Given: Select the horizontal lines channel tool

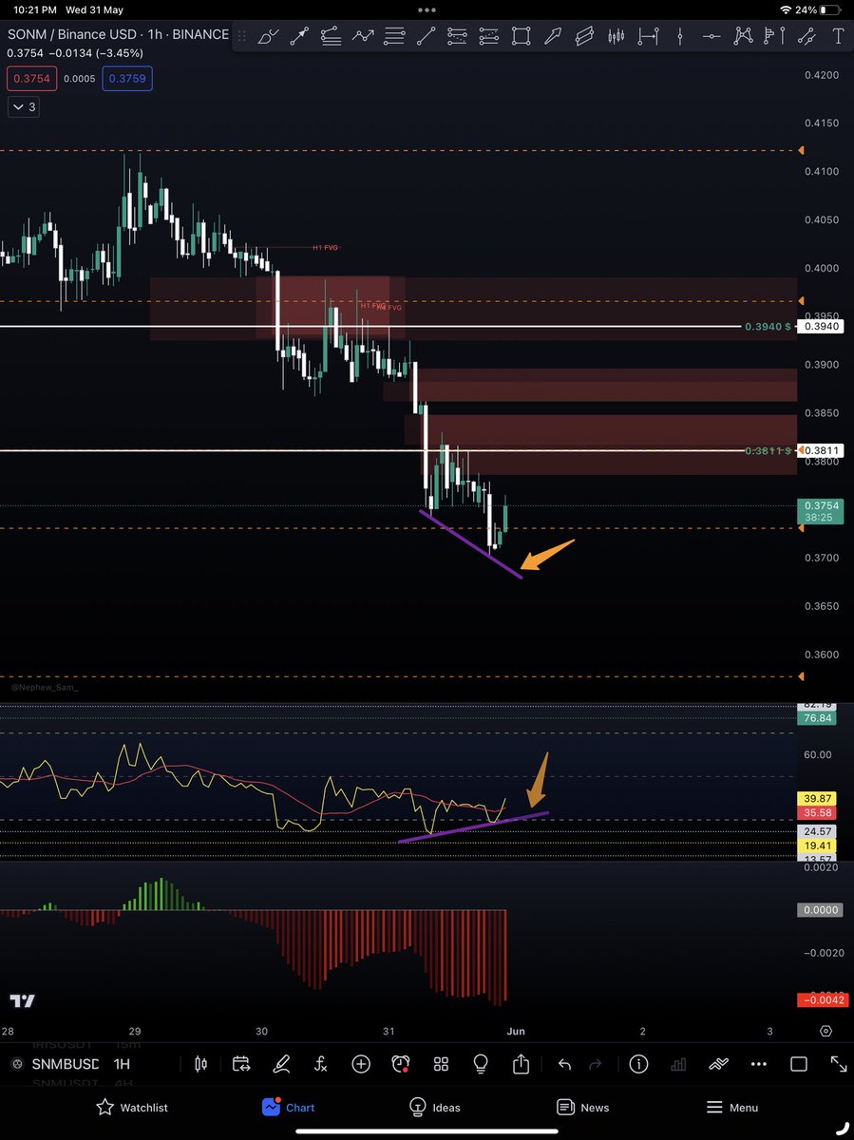Looking at the screenshot, I should click(395, 37).
